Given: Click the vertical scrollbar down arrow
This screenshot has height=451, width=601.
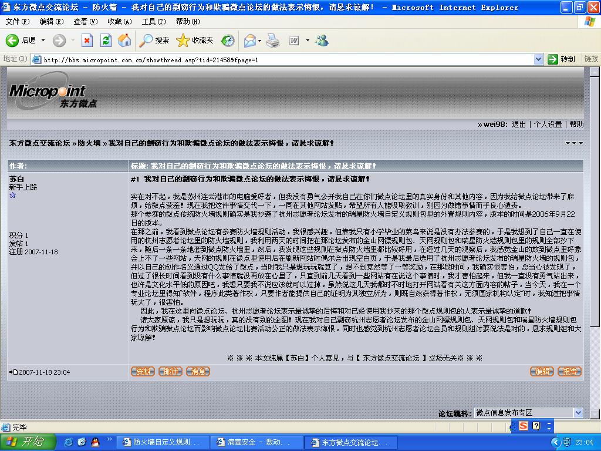Looking at the screenshot, I should coord(595,414).
